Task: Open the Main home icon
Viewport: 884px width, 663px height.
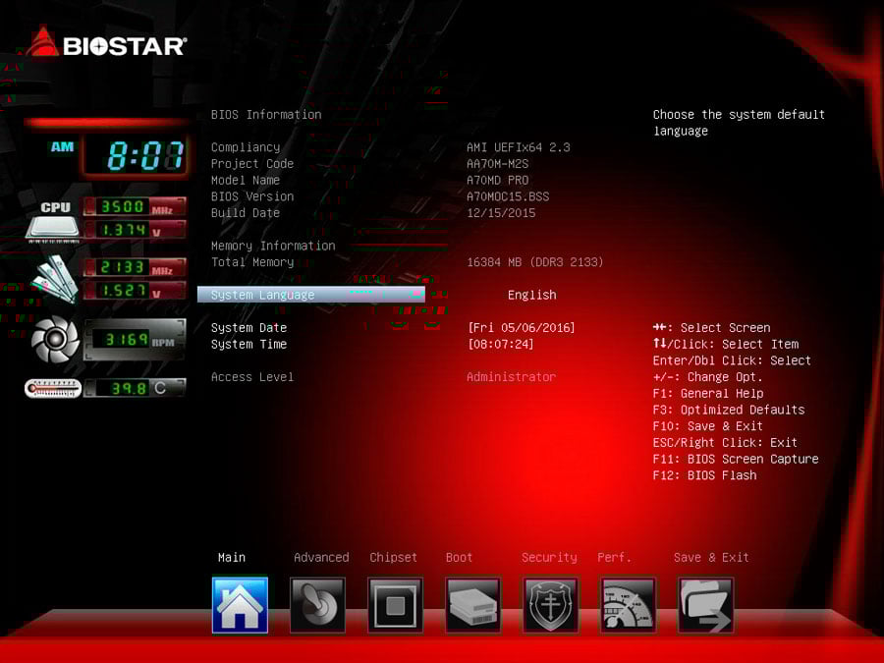Action: (x=241, y=605)
